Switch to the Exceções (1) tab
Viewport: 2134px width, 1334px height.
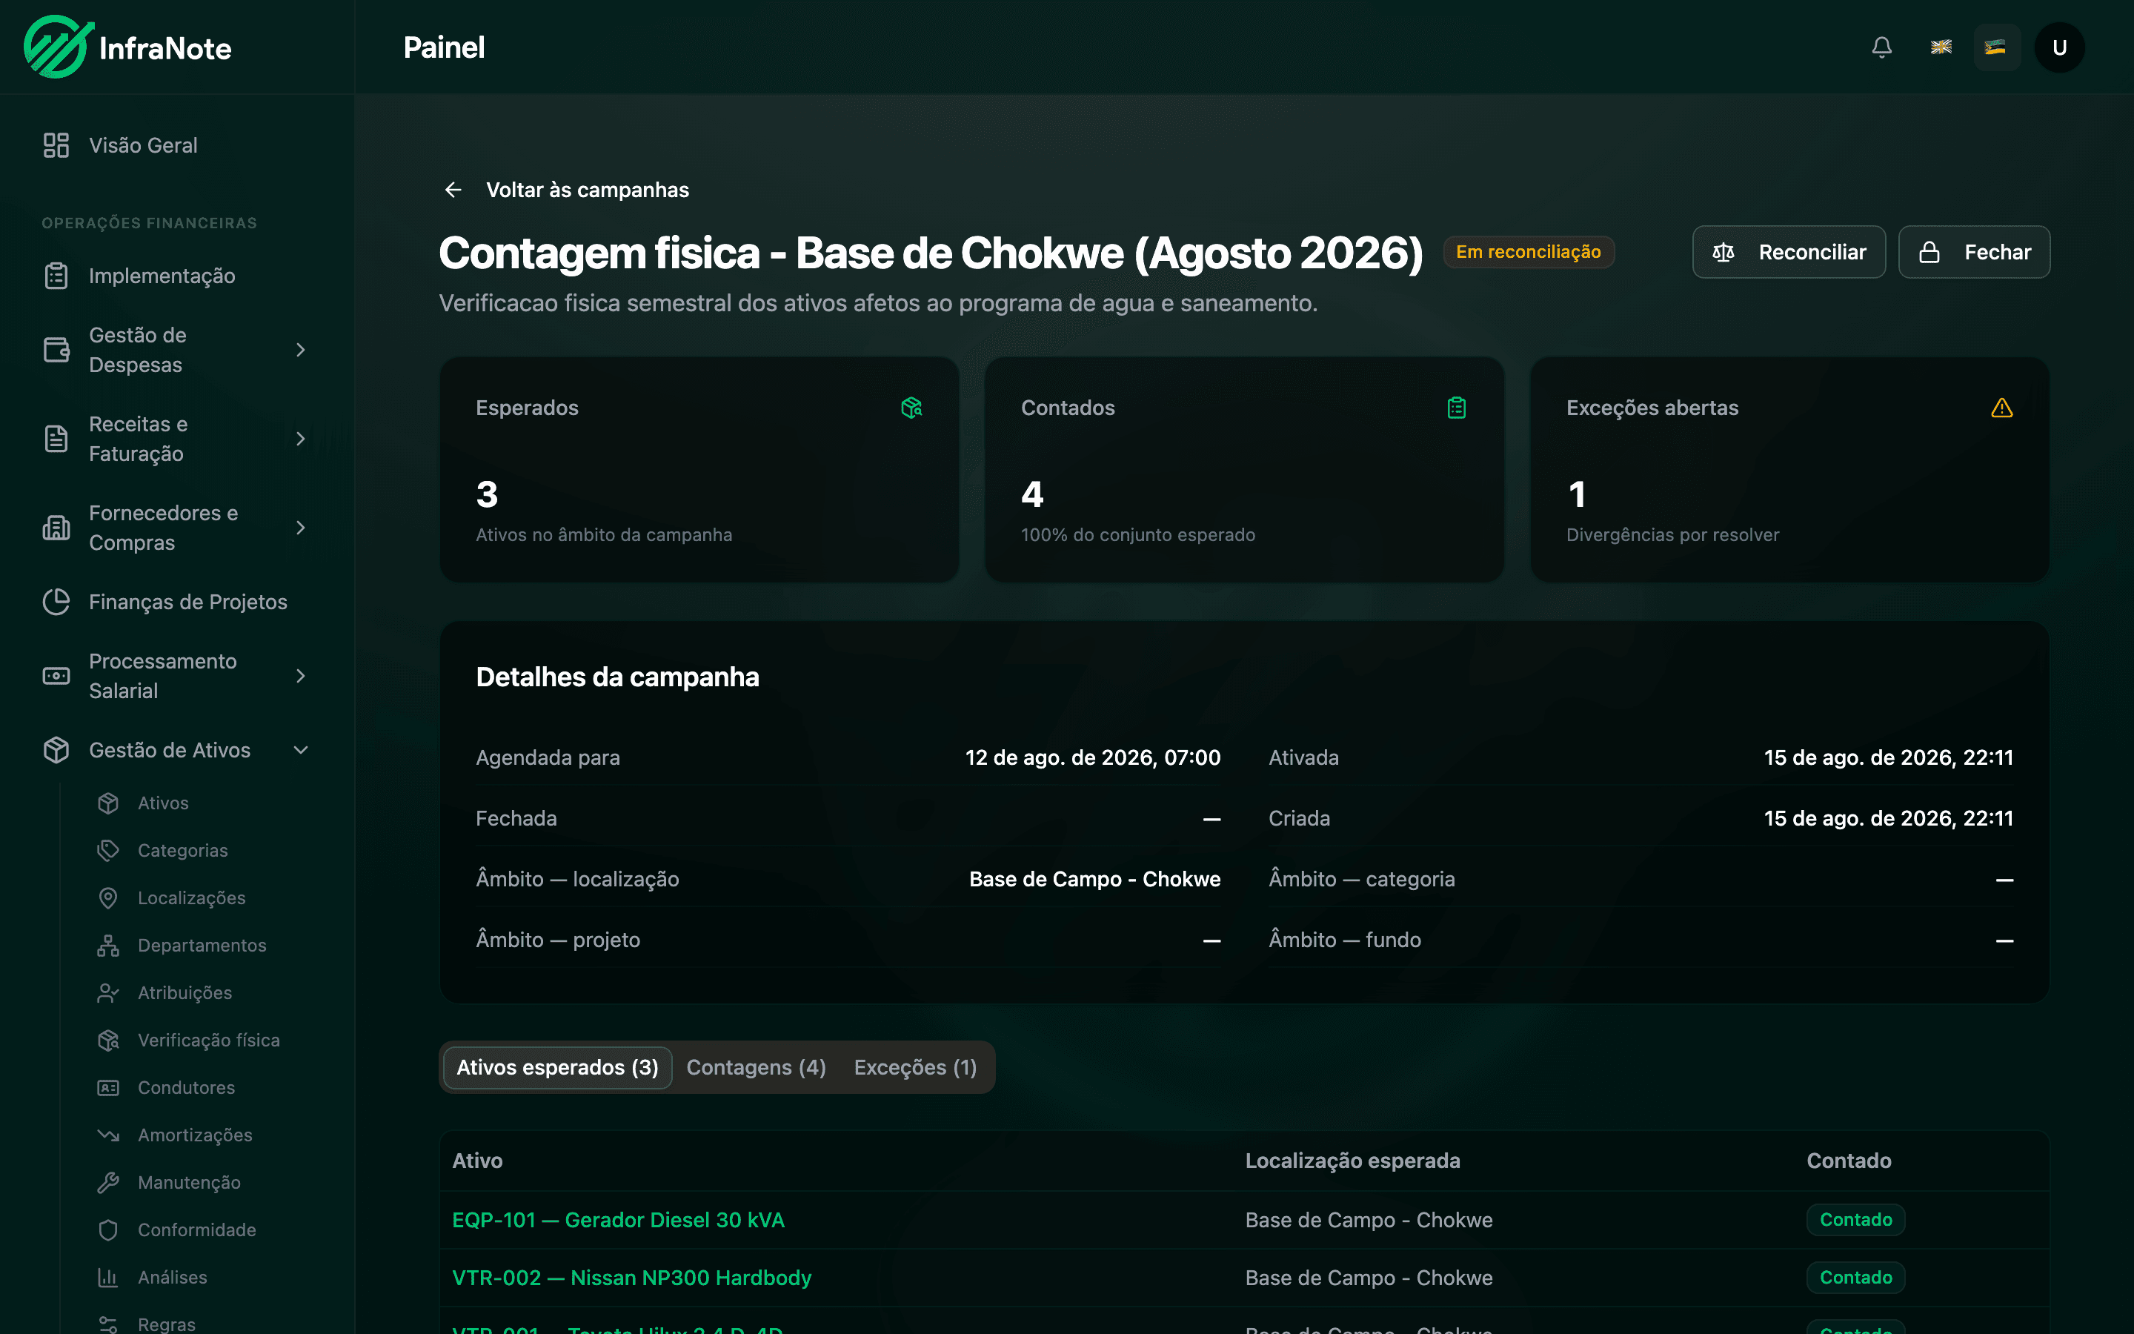pyautogui.click(x=915, y=1067)
